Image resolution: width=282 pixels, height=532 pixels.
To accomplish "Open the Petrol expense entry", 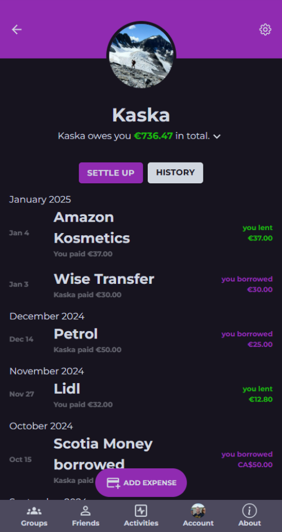I will pyautogui.click(x=141, y=339).
